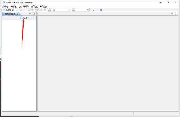Image resolution: width=180 pixels, height=117 pixels.
Task: Maximize the 数据库对象管理工具 window
Action: [x=168, y=2]
